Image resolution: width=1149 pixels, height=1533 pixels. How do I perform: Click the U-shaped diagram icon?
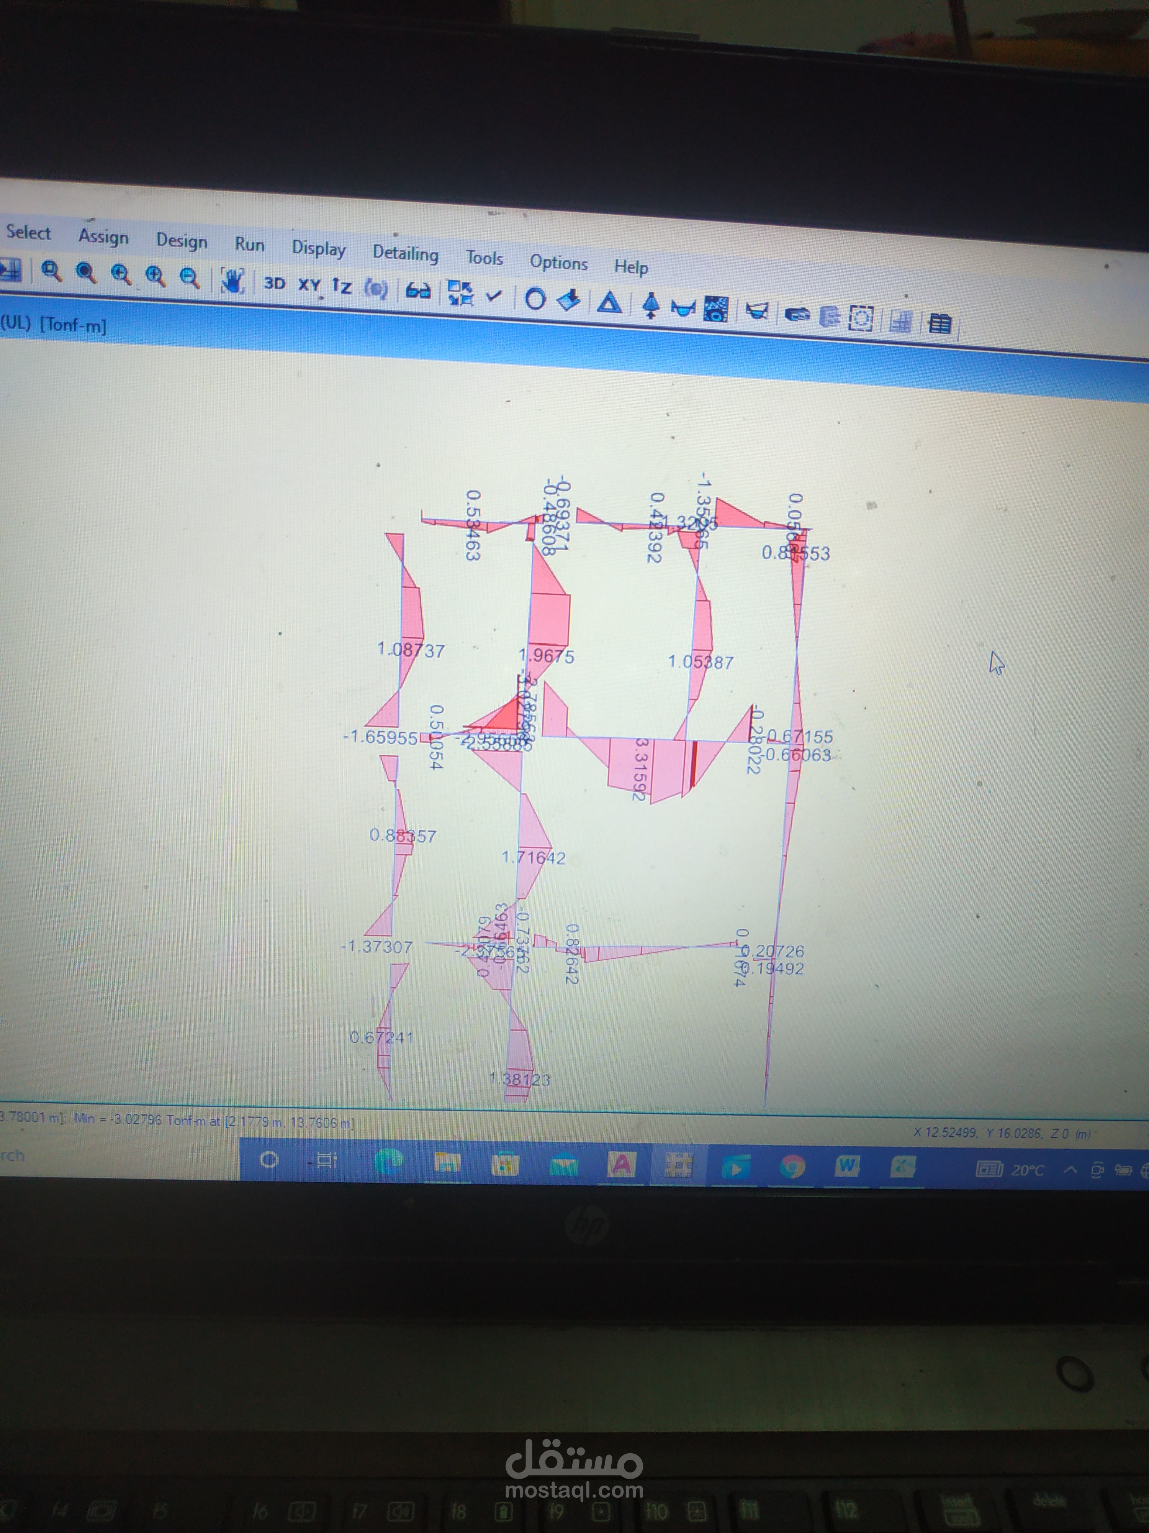coord(683,309)
